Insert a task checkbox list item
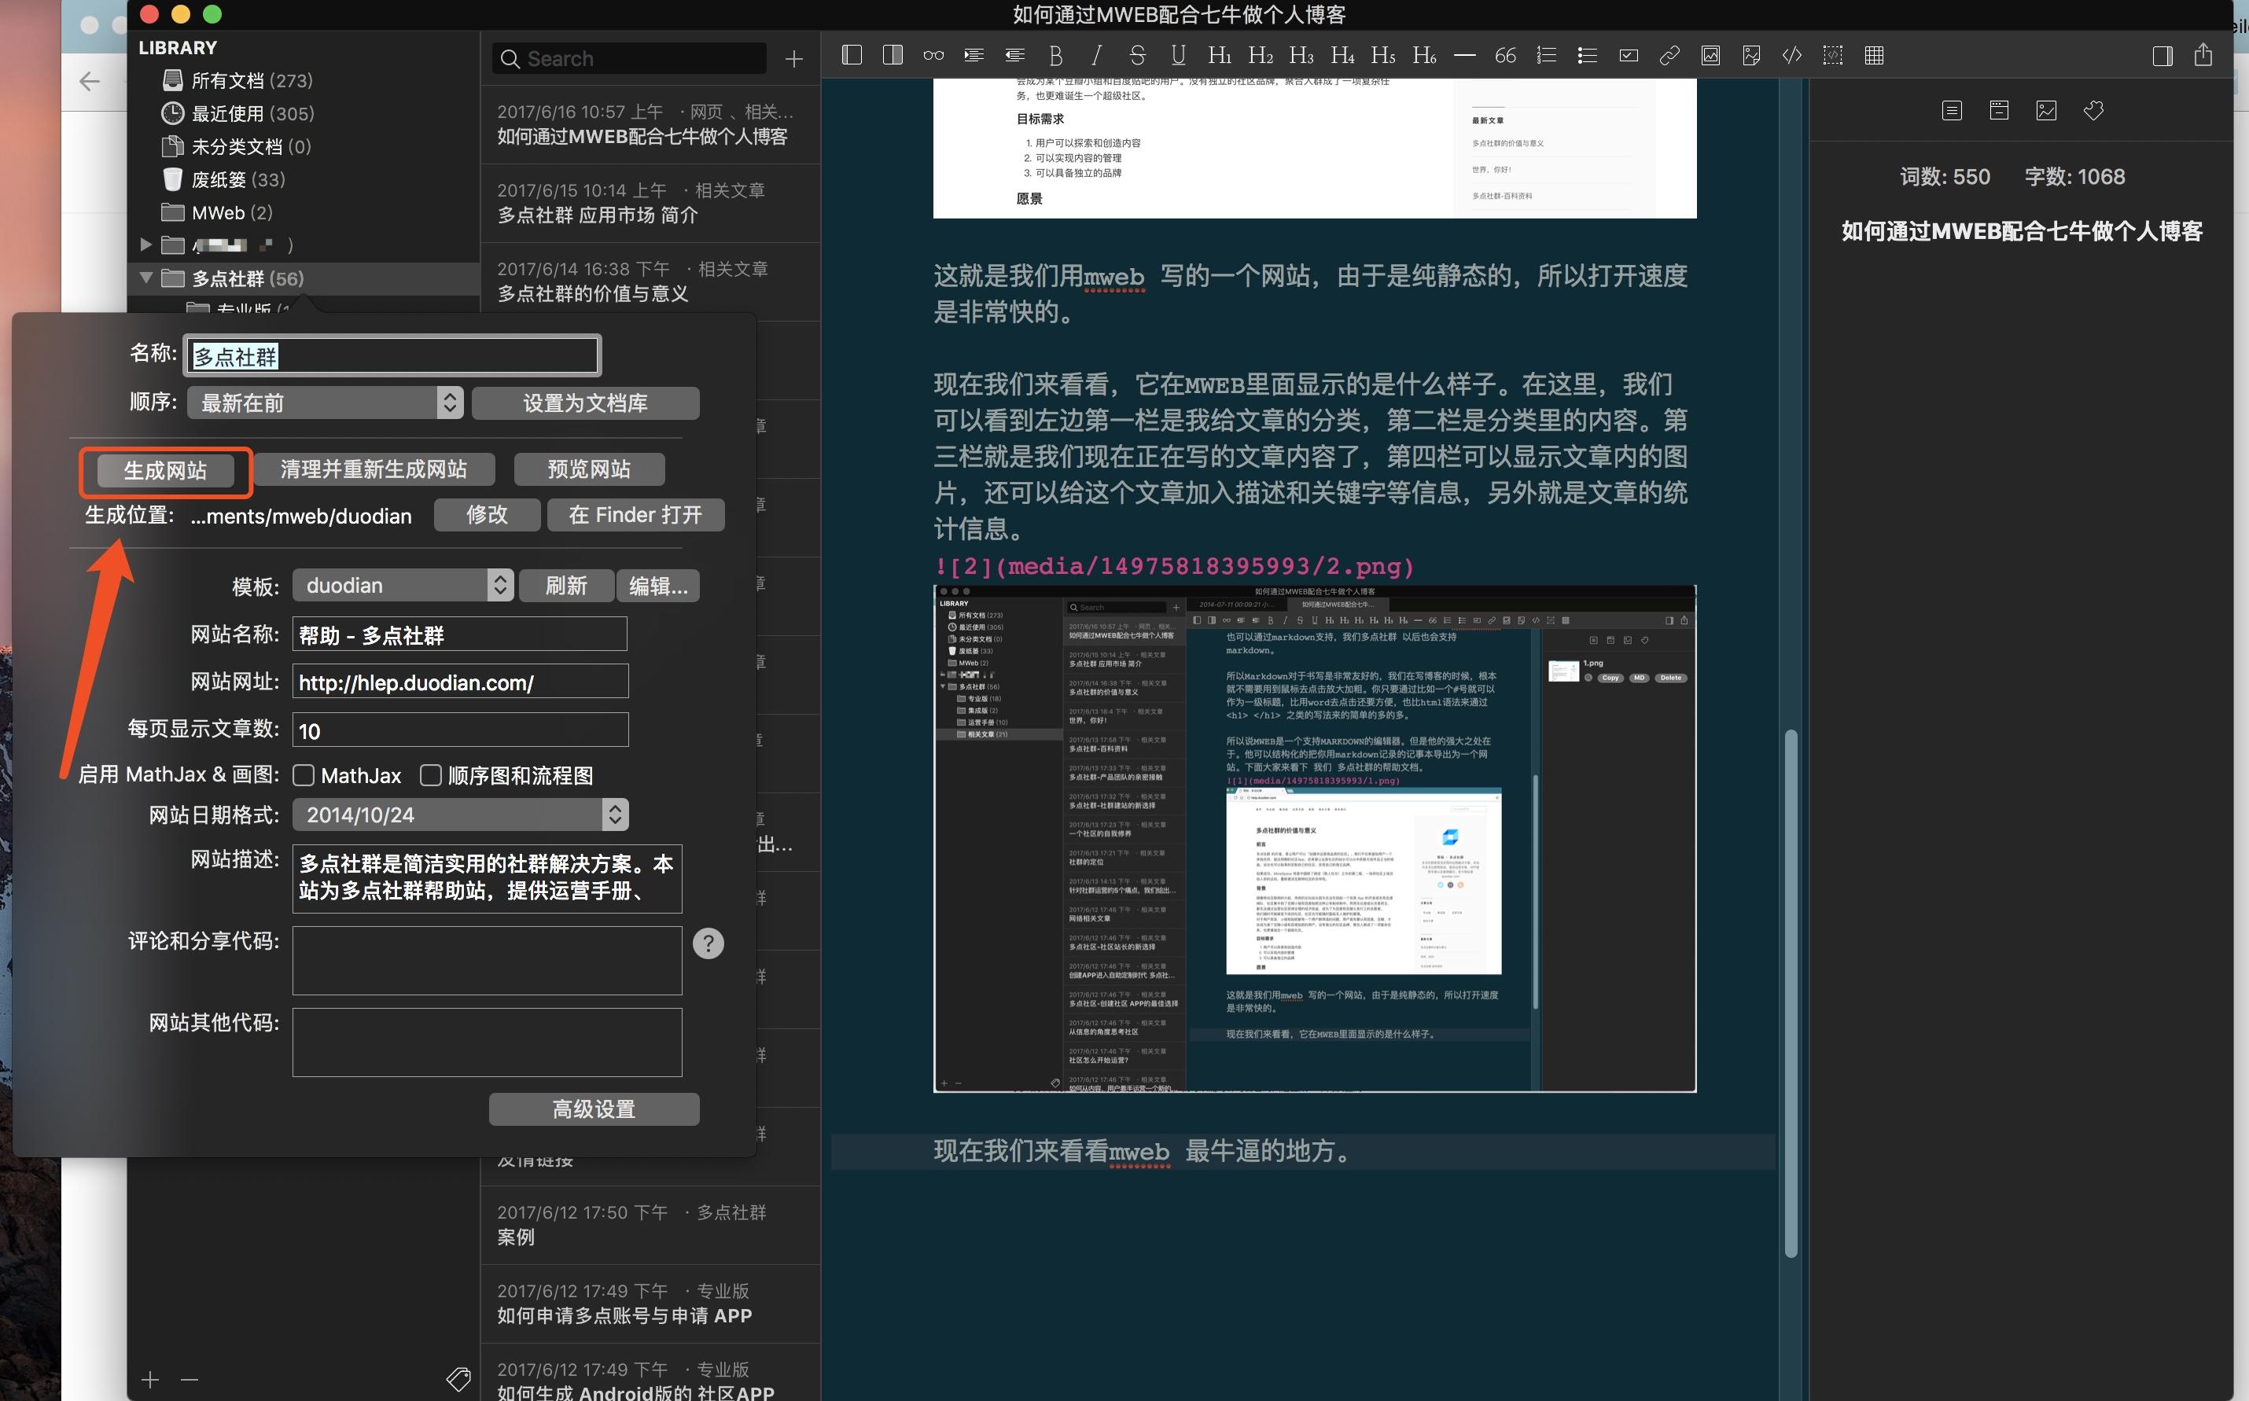The height and width of the screenshot is (1401, 2249). [1628, 56]
